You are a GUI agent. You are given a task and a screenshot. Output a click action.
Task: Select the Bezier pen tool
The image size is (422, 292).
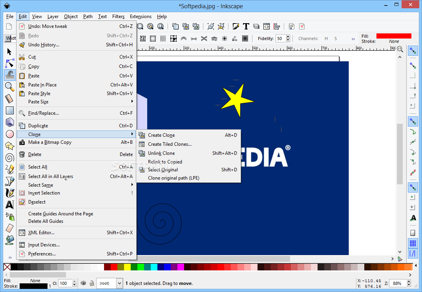9,181
